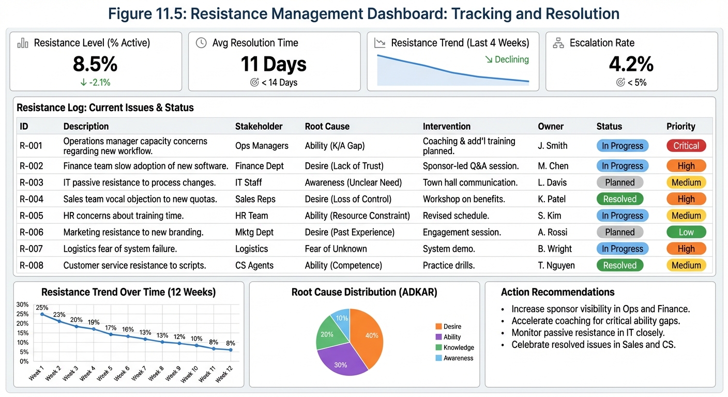Click the green down arrow next to -2.1%

(83, 82)
